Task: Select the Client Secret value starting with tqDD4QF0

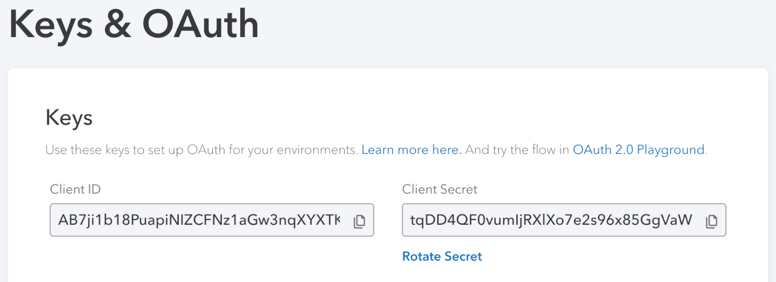Action: pos(550,220)
